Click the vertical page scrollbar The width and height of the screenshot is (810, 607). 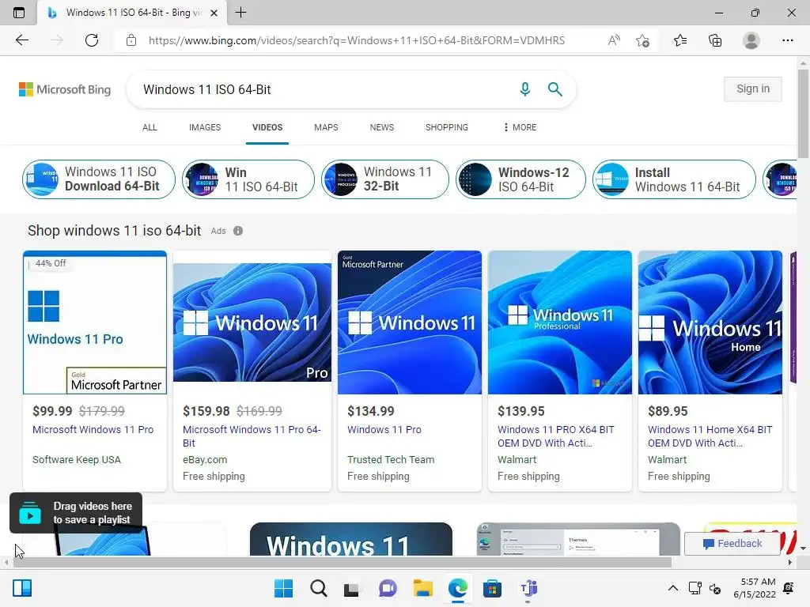803,114
